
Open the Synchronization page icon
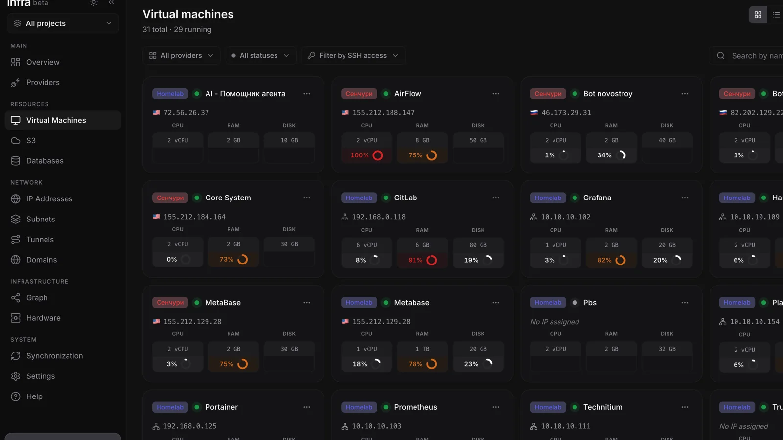(x=16, y=356)
